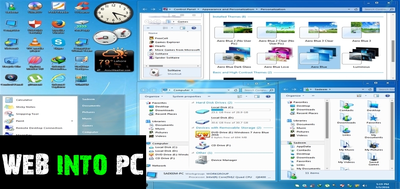Click search box in Computer window
The width and height of the screenshot is (400, 189).
pos(258,90)
